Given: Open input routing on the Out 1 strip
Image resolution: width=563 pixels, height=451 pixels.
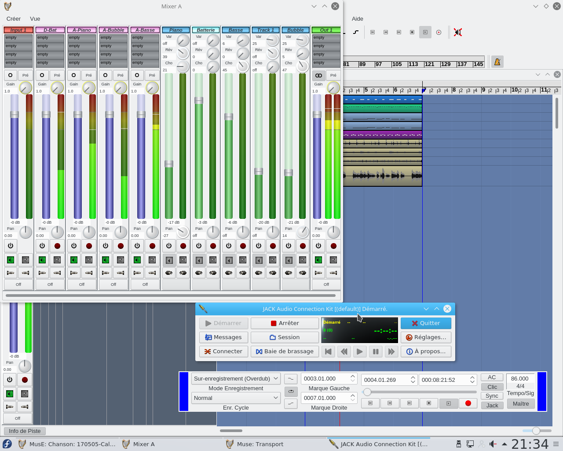Looking at the screenshot, I should 318,273.
